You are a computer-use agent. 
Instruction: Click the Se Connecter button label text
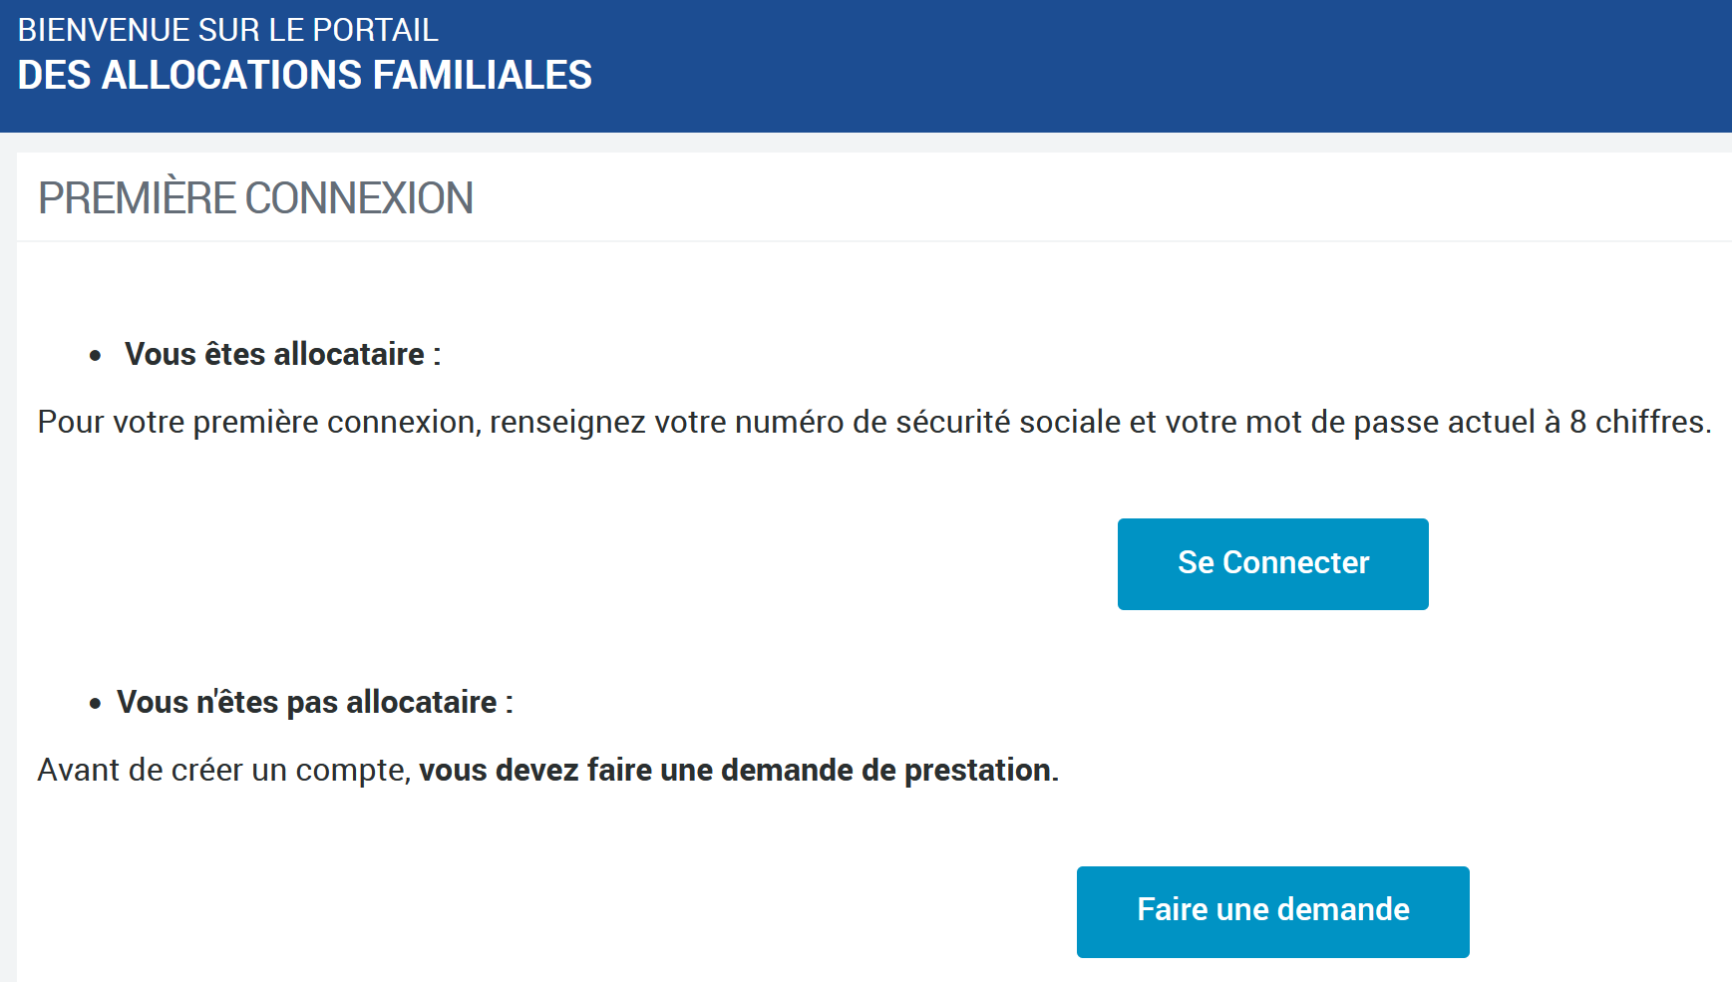(1272, 563)
